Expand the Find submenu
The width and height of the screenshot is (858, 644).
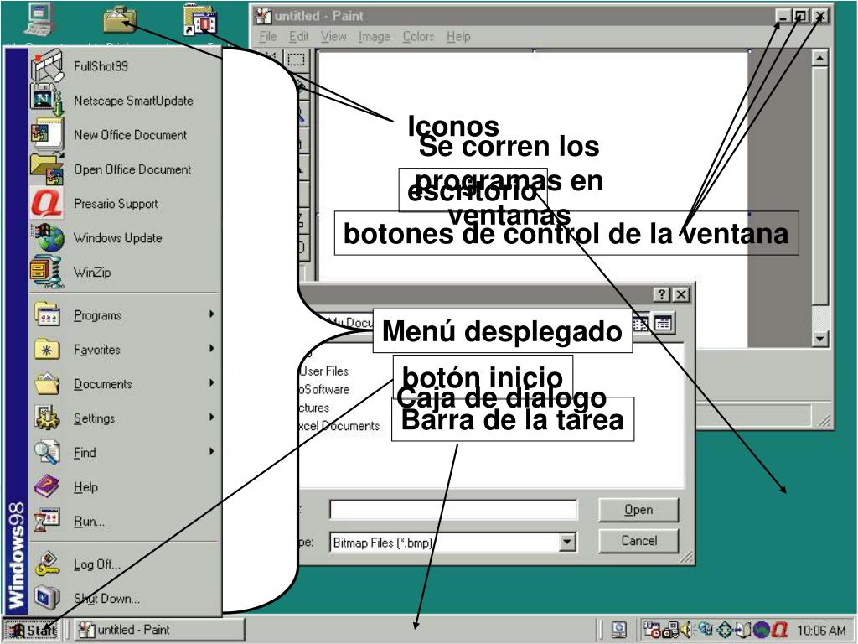(x=124, y=453)
